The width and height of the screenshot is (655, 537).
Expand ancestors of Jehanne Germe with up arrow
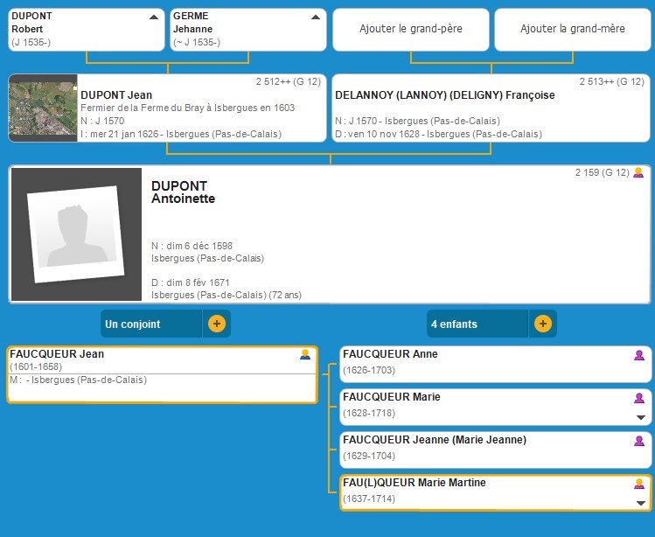pyautogui.click(x=316, y=17)
